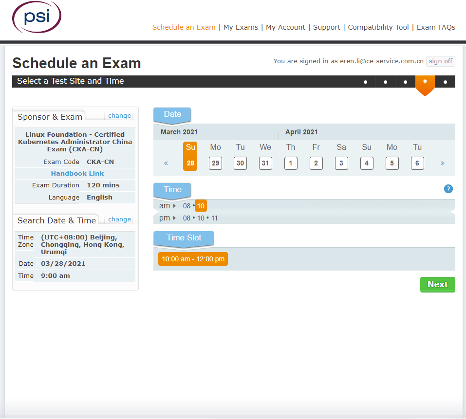The image size is (466, 419).
Task: Change the Search Date & Time
Action: tap(119, 219)
